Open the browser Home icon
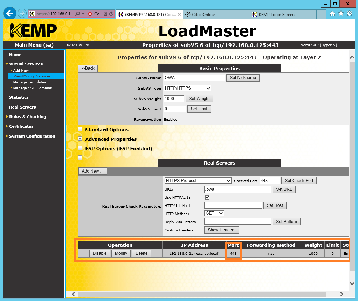 332,14
